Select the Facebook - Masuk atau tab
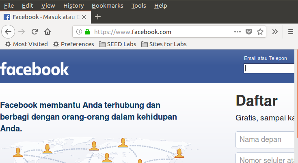Image resolution: width=298 pixels, height=163 pixels. [45, 17]
